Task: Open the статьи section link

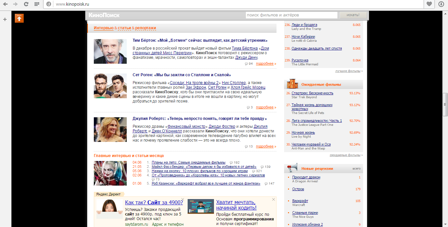Action: 124,28
